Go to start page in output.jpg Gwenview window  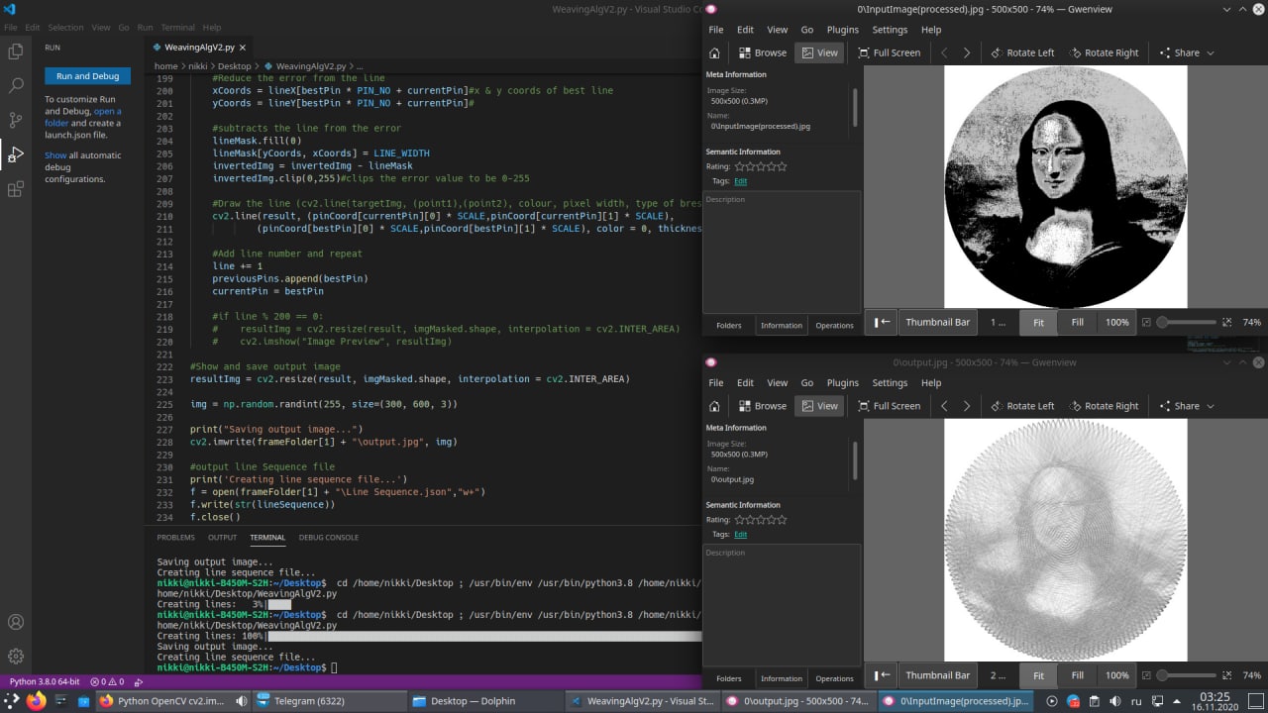714,406
